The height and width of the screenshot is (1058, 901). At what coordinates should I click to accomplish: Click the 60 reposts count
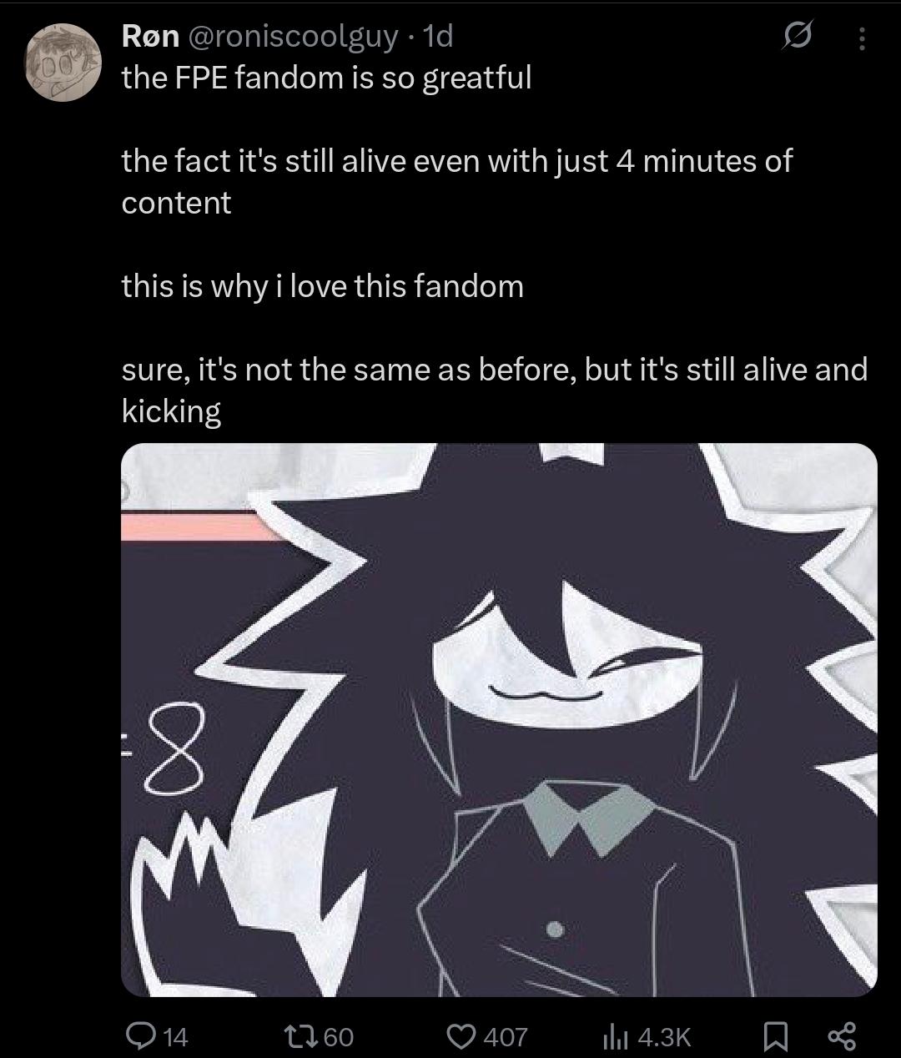338,1036
